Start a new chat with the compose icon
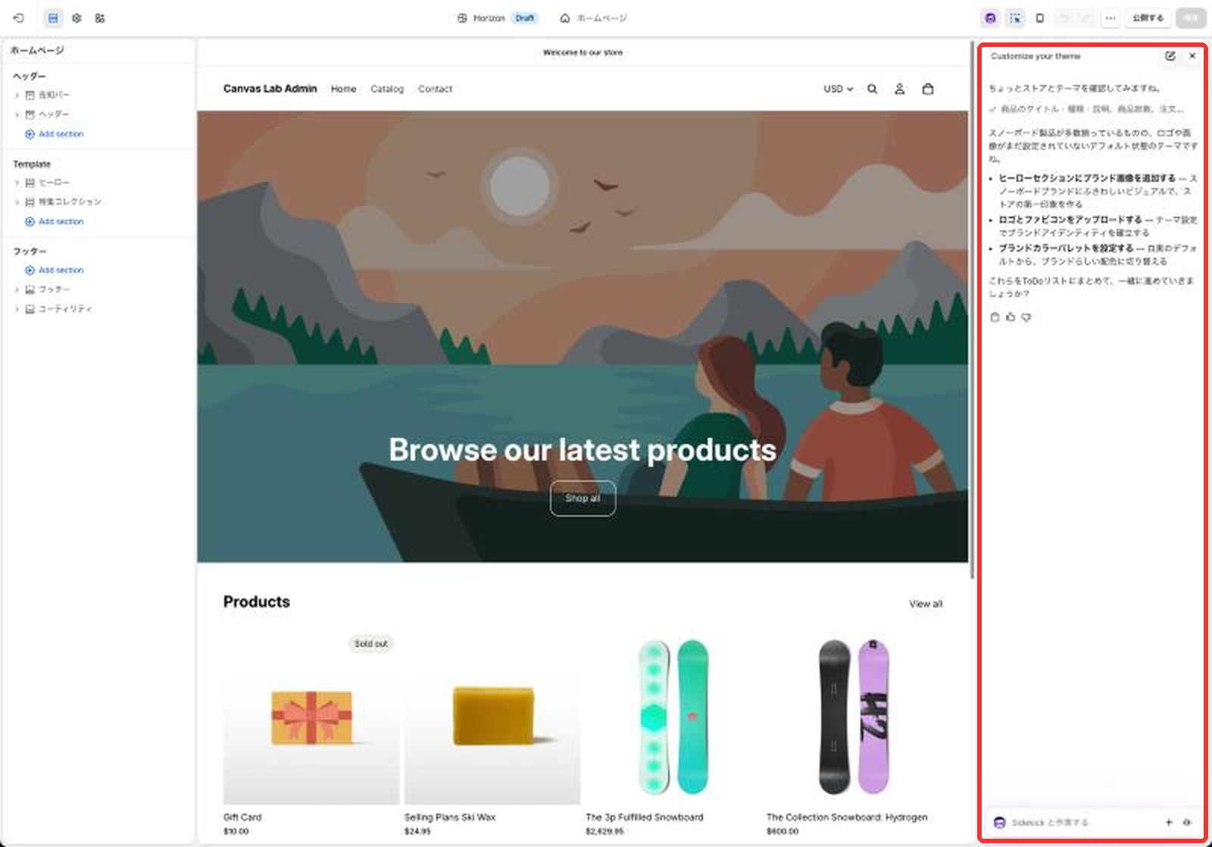The height and width of the screenshot is (847, 1212). [x=1170, y=56]
